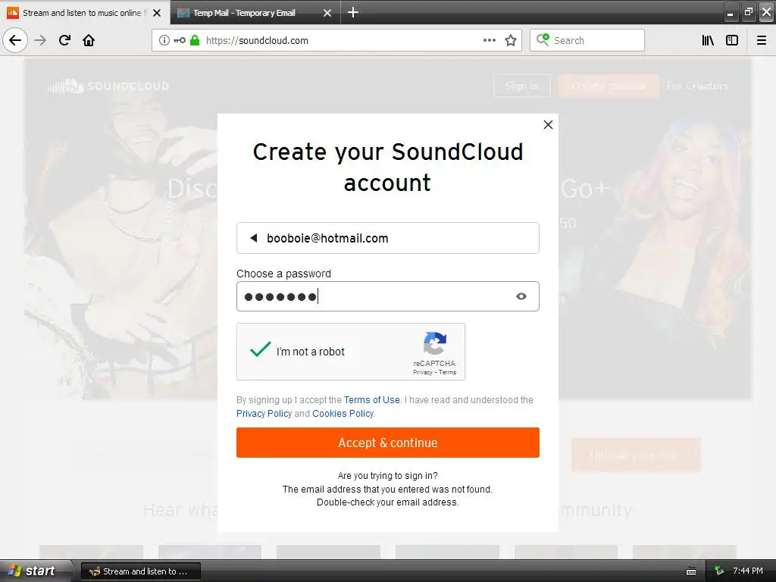Go back with the browser back arrow

click(x=15, y=40)
